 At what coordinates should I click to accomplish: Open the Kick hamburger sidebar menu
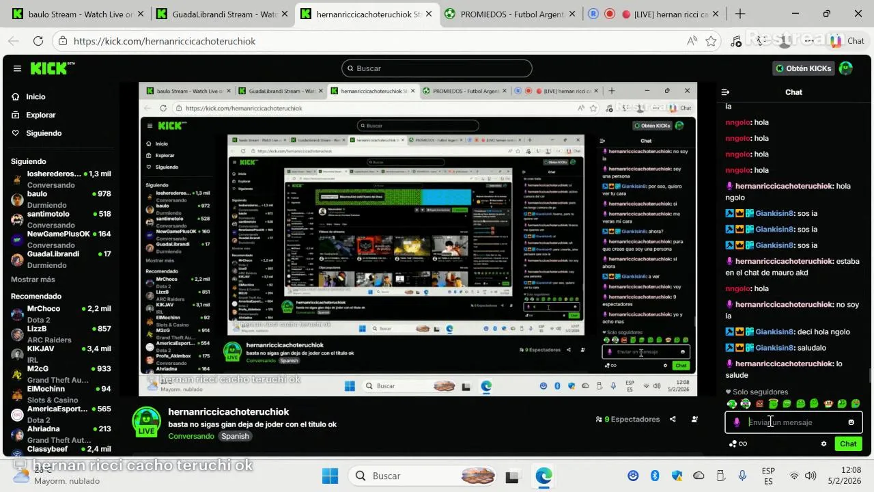click(17, 68)
